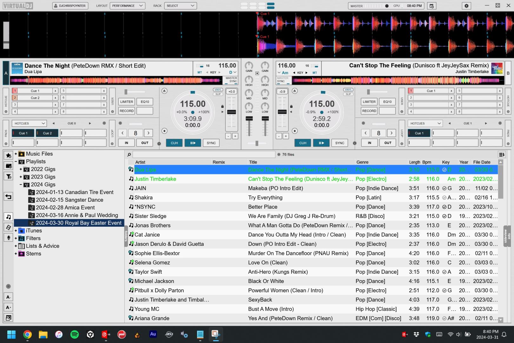Increase browser font size with A+ icon
This screenshot has width=514, height=343.
point(9,307)
